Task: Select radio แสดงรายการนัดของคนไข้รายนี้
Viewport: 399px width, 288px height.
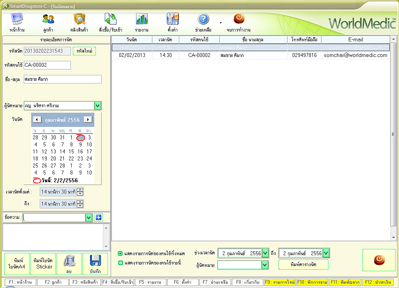Action: tap(120, 263)
